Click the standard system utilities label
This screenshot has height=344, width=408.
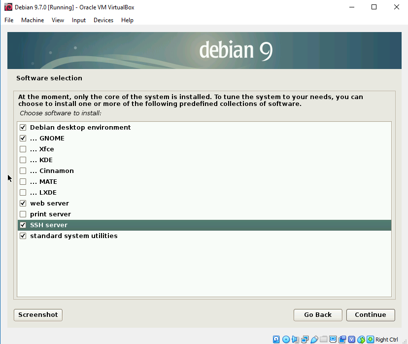(x=73, y=236)
